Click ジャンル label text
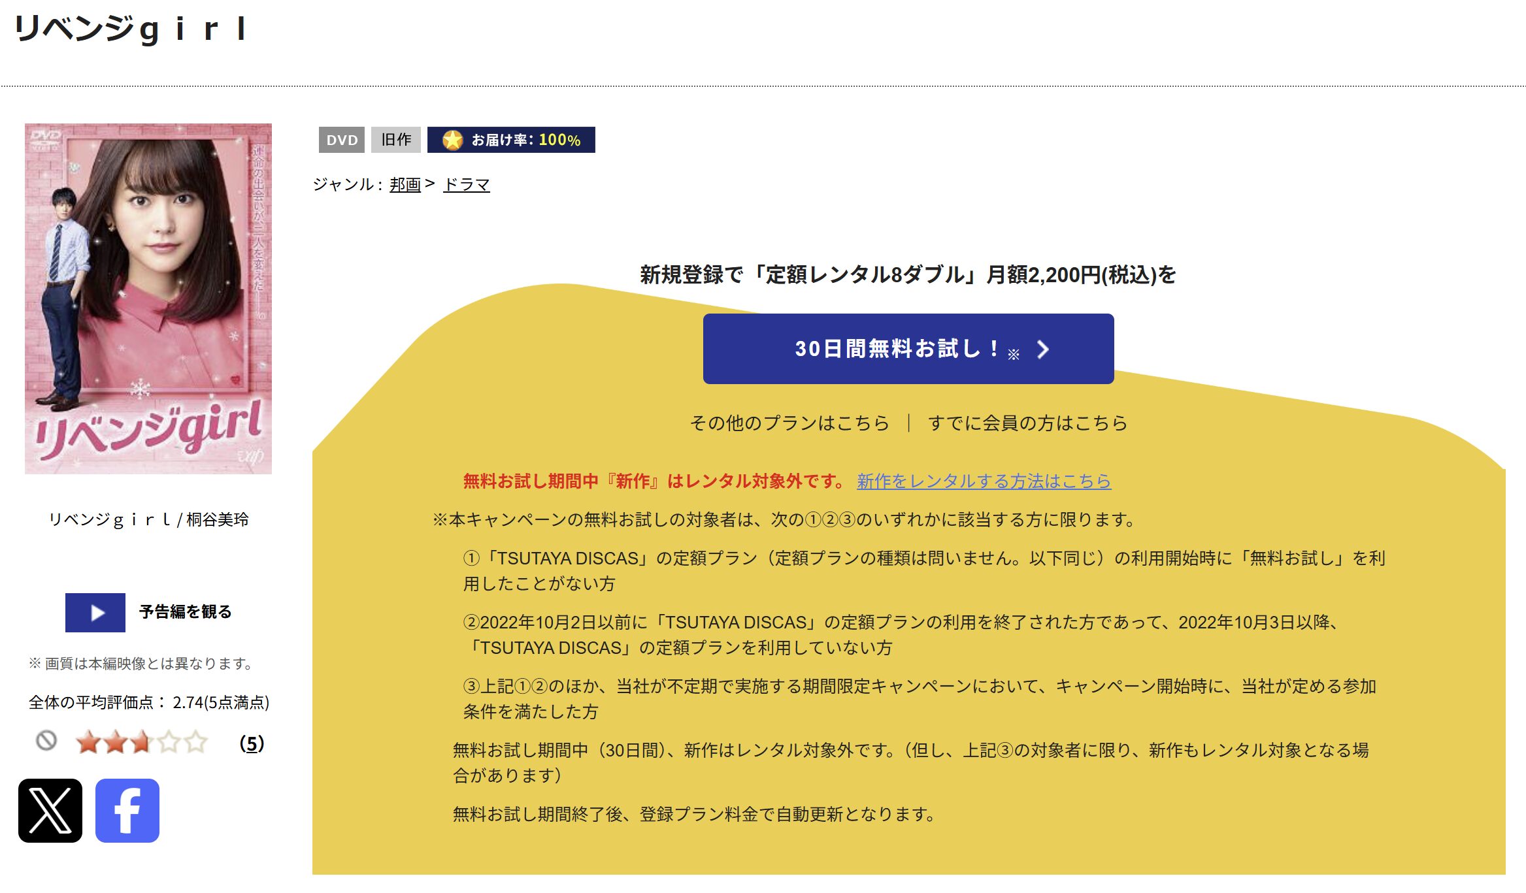 348,185
